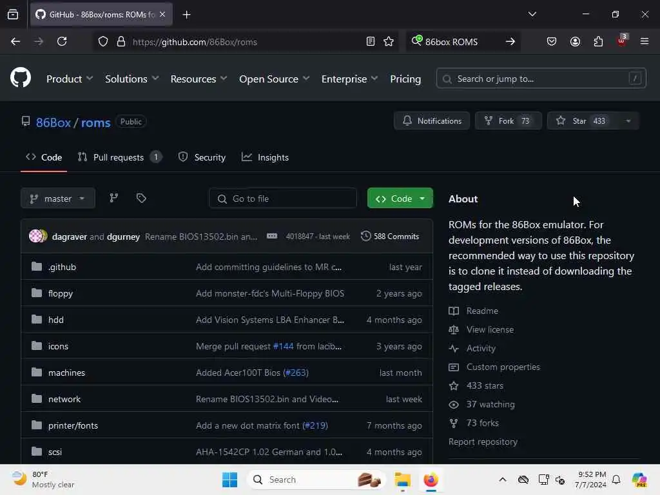This screenshot has height=495, width=660.
Task: Expand the Solutions menu
Action: coord(131,79)
